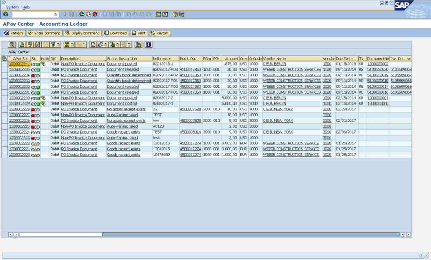This screenshot has width=431, height=260.
Task: Select the row for APay record 1000002235
Action: pyautogui.click(x=5, y=70)
